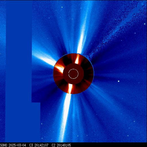Click the C2 20:48:05 timestamp text

pyautogui.click(x=61, y=145)
